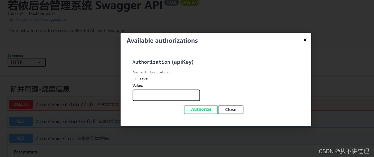Click the Name: Authorization text
This screenshot has width=374, height=157.
point(151,72)
